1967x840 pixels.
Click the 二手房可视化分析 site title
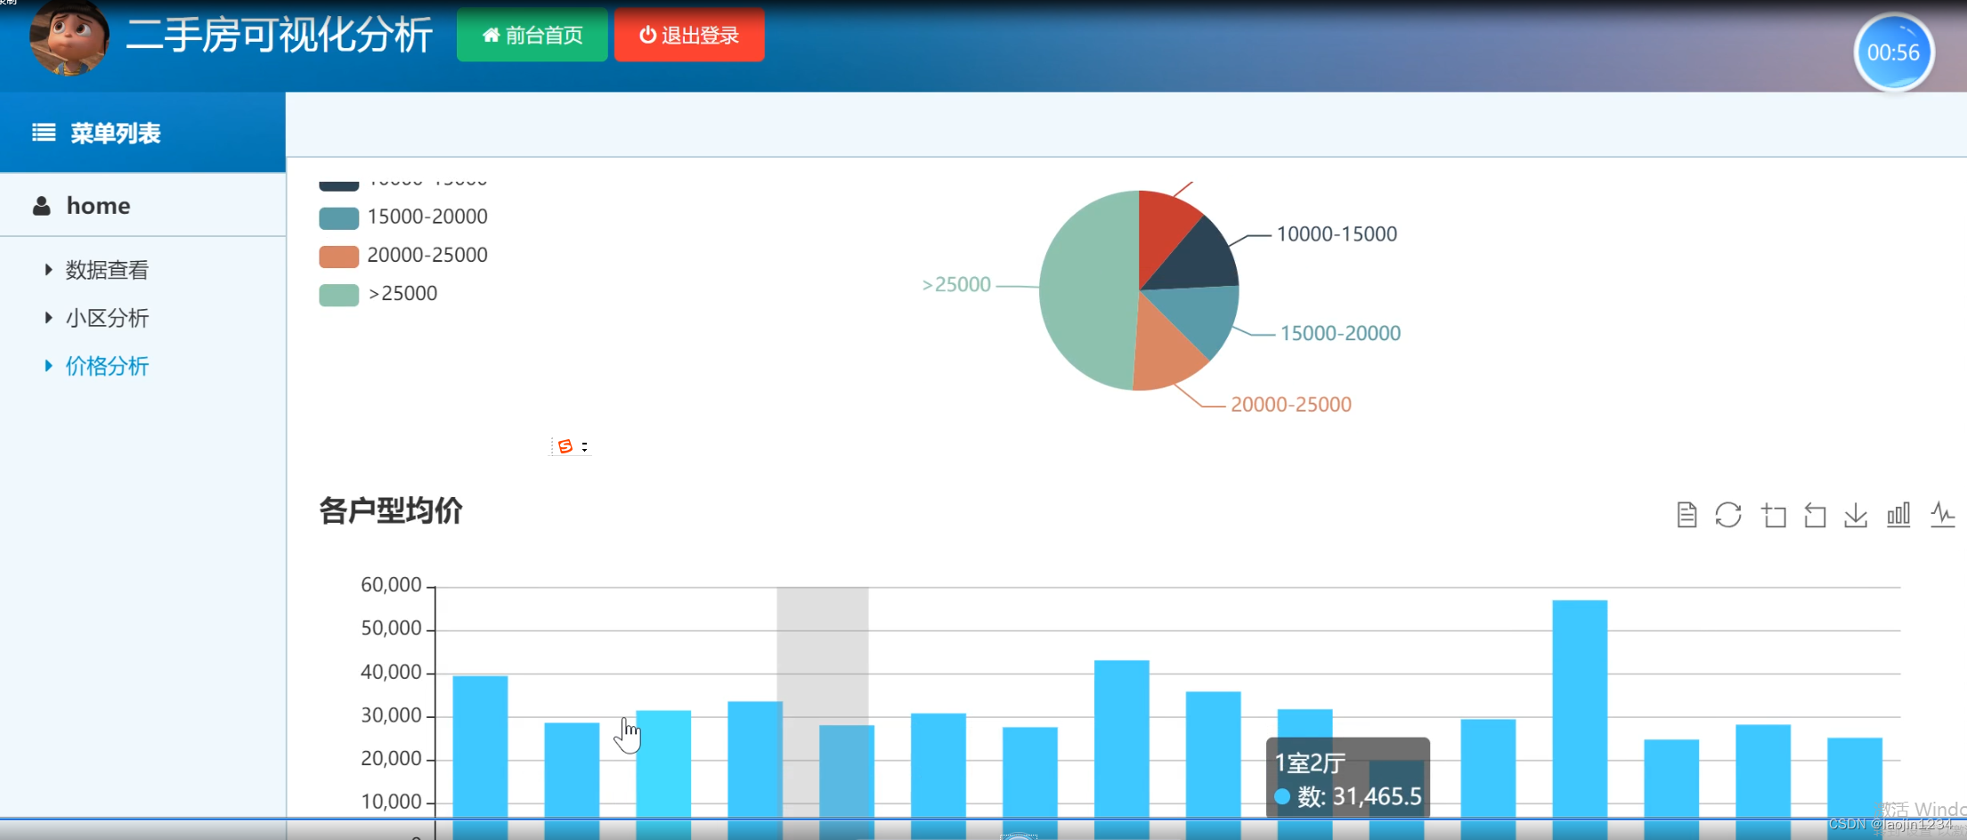279,36
